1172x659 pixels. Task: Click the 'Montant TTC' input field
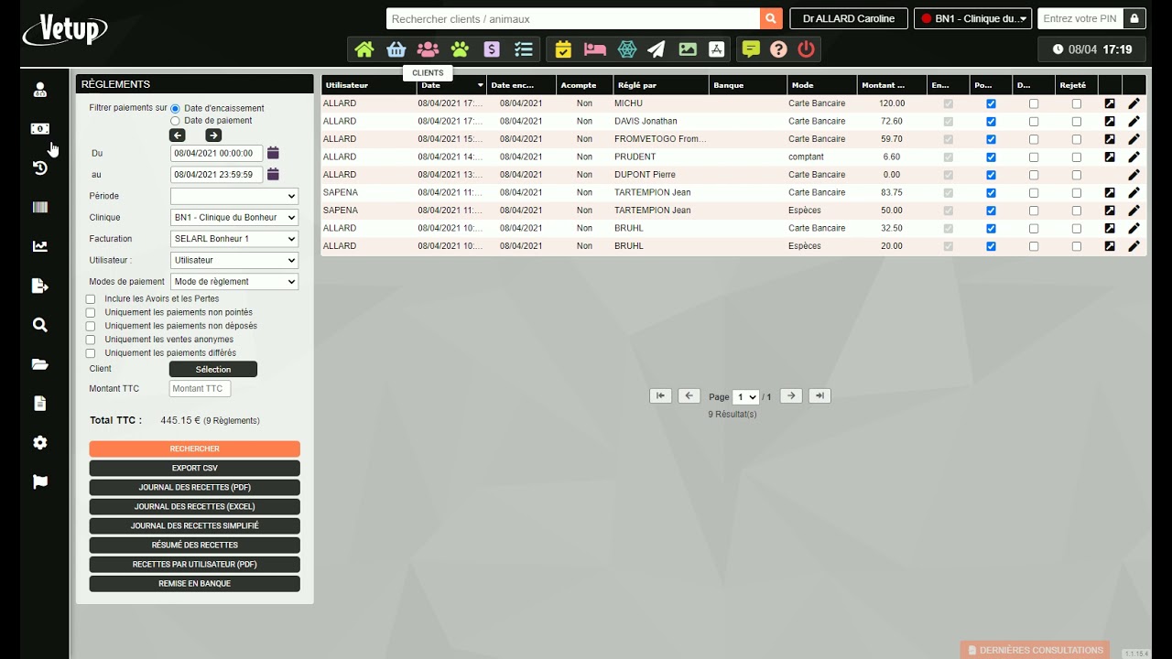tap(200, 389)
